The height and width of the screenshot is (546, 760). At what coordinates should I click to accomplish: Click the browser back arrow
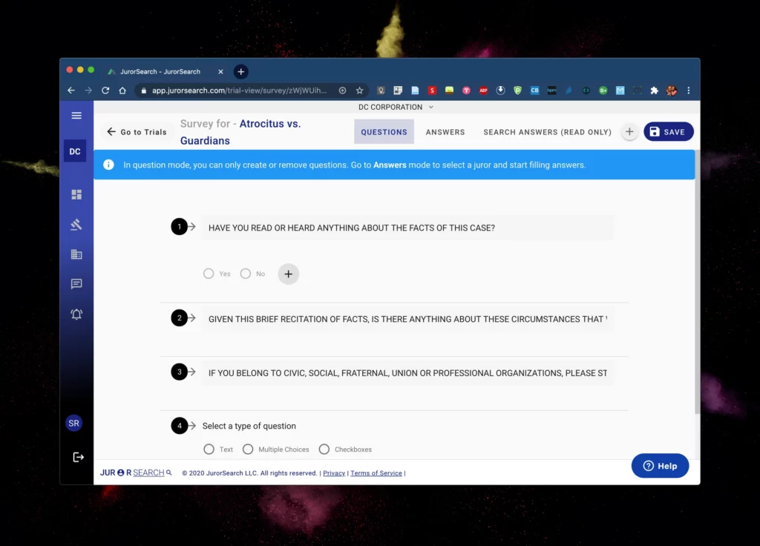(71, 91)
